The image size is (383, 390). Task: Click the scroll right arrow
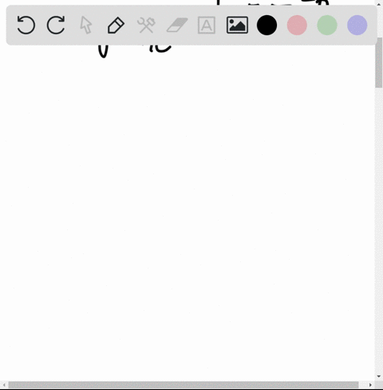[x=370, y=385]
